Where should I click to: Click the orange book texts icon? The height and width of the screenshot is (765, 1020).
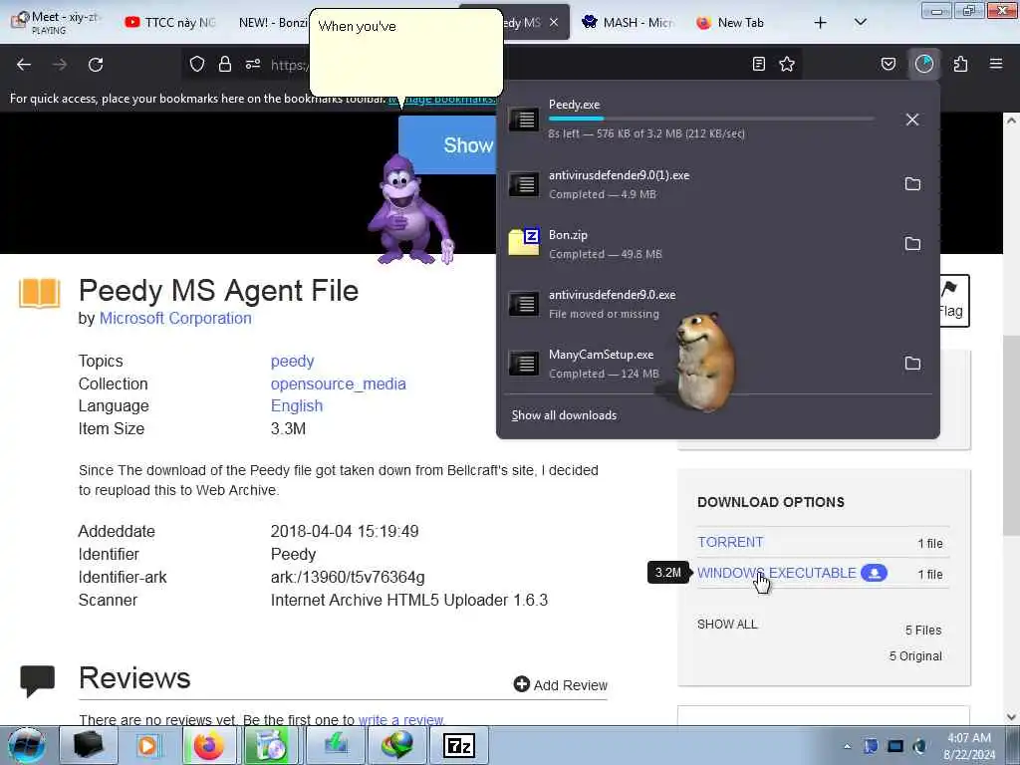click(x=39, y=293)
